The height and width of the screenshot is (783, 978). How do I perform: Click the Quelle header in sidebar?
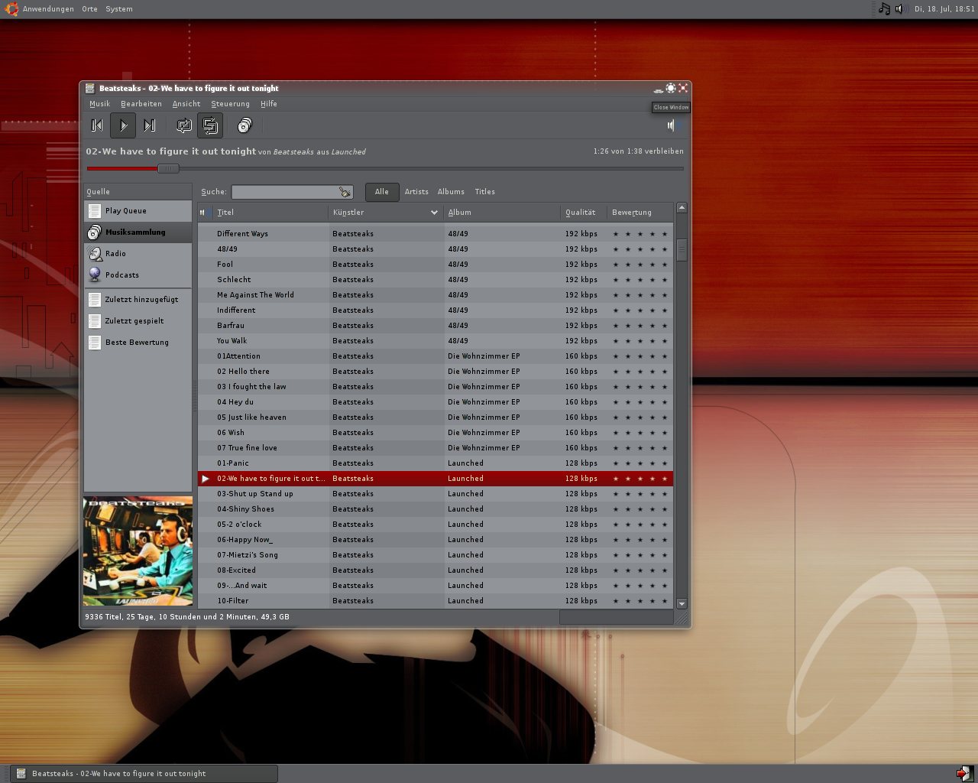138,192
